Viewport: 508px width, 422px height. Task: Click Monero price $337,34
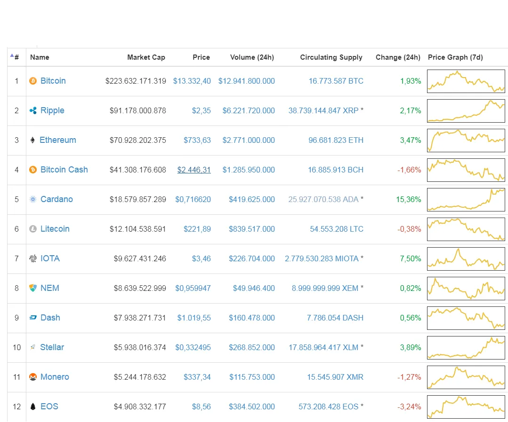197,377
